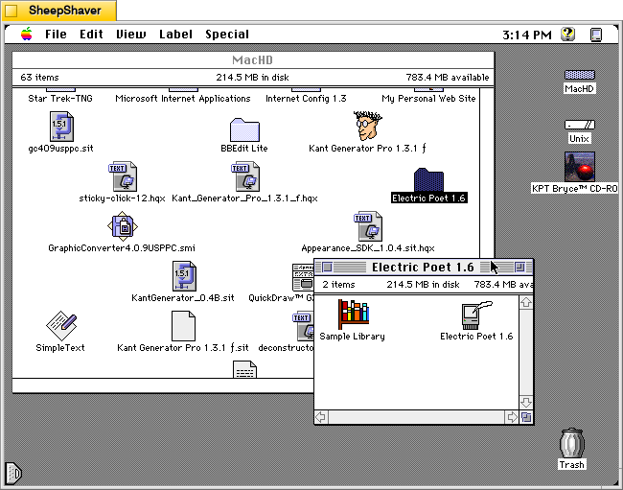Click the Control Strip tab at bottom left
This screenshot has height=490, width=623.
[13, 474]
